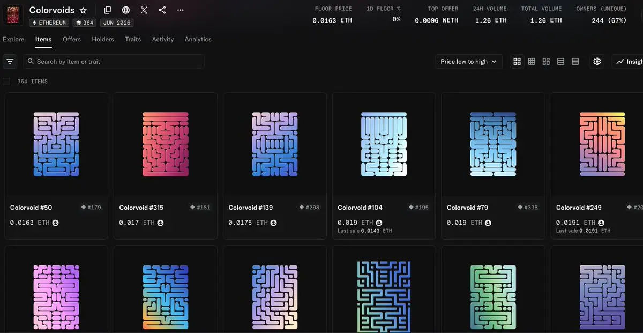Click marketplace icon beside 0.0175 ETH

(x=274, y=223)
